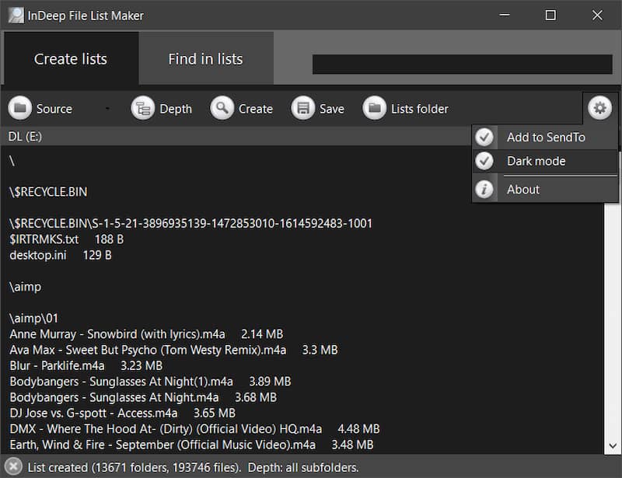Click the Lists folder button label
Image resolution: width=622 pixels, height=478 pixels.
click(x=420, y=109)
